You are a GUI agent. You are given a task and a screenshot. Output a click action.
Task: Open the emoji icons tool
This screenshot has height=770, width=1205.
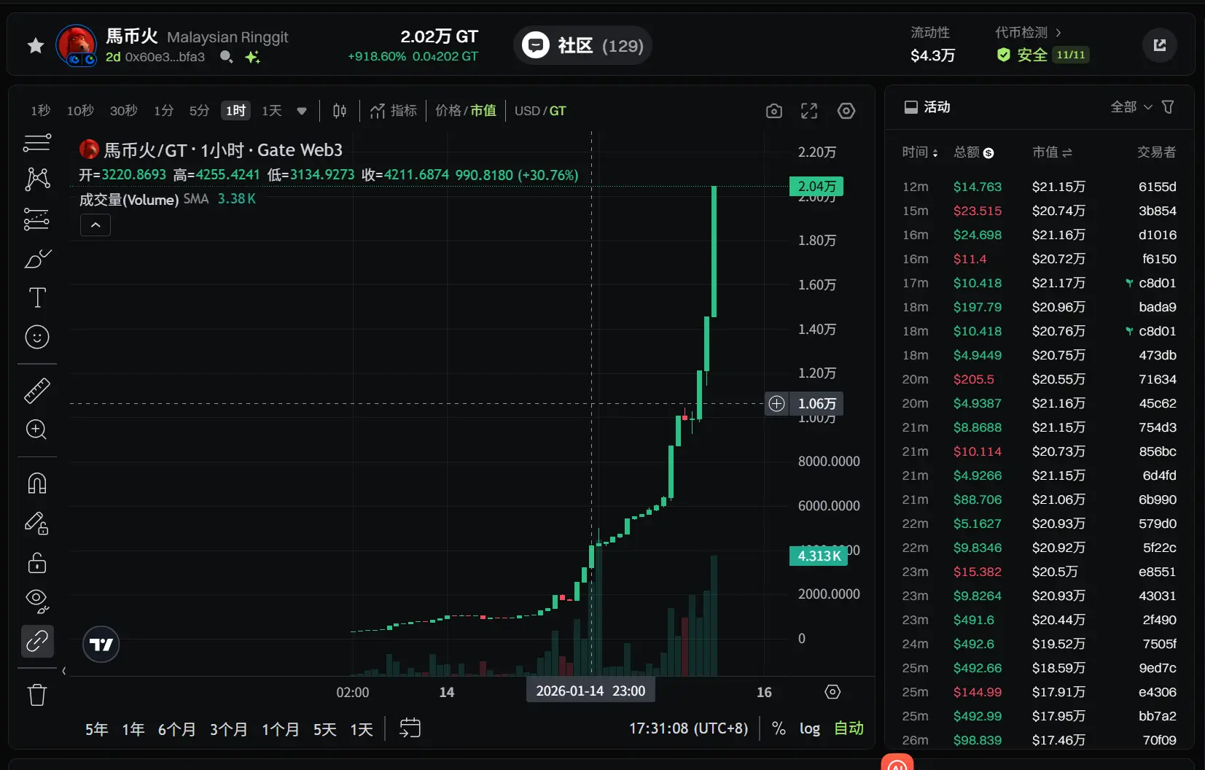37,337
